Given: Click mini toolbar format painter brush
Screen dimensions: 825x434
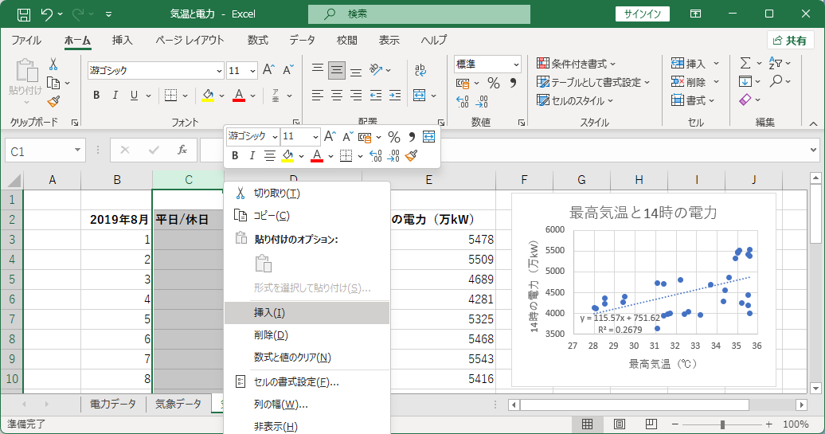Looking at the screenshot, I should pos(412,156).
